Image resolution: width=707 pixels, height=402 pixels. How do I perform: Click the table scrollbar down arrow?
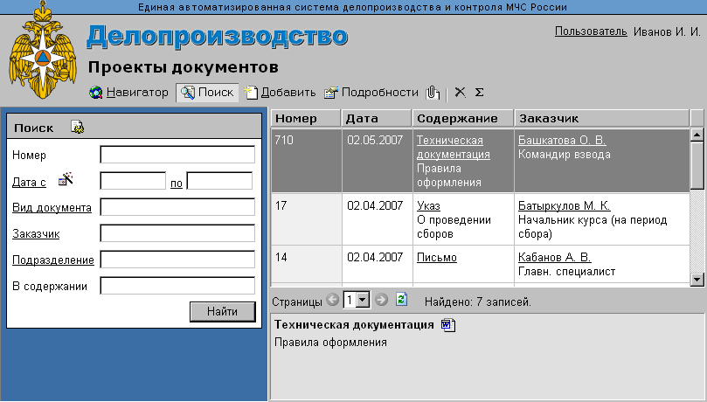click(x=697, y=280)
